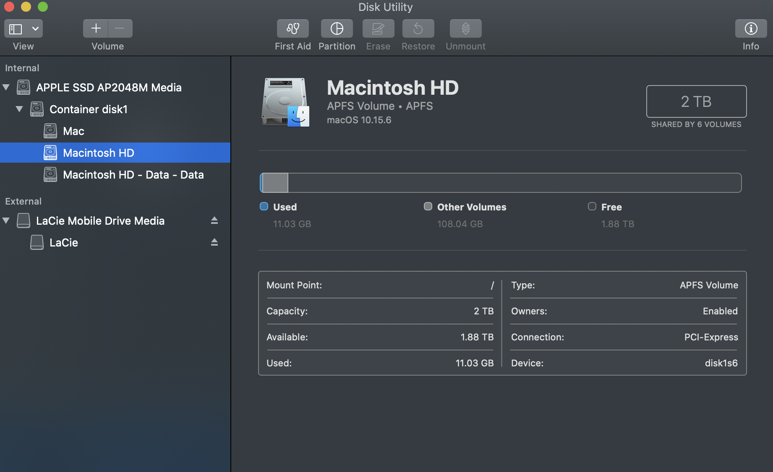Click the Other Volumes 108.04 GB value
This screenshot has height=472, width=773.
(460, 224)
